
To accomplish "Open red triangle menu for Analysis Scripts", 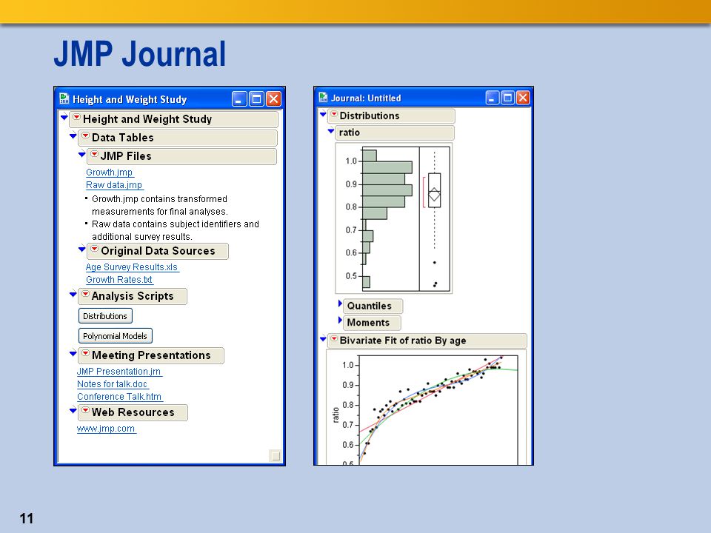I will click(x=85, y=295).
